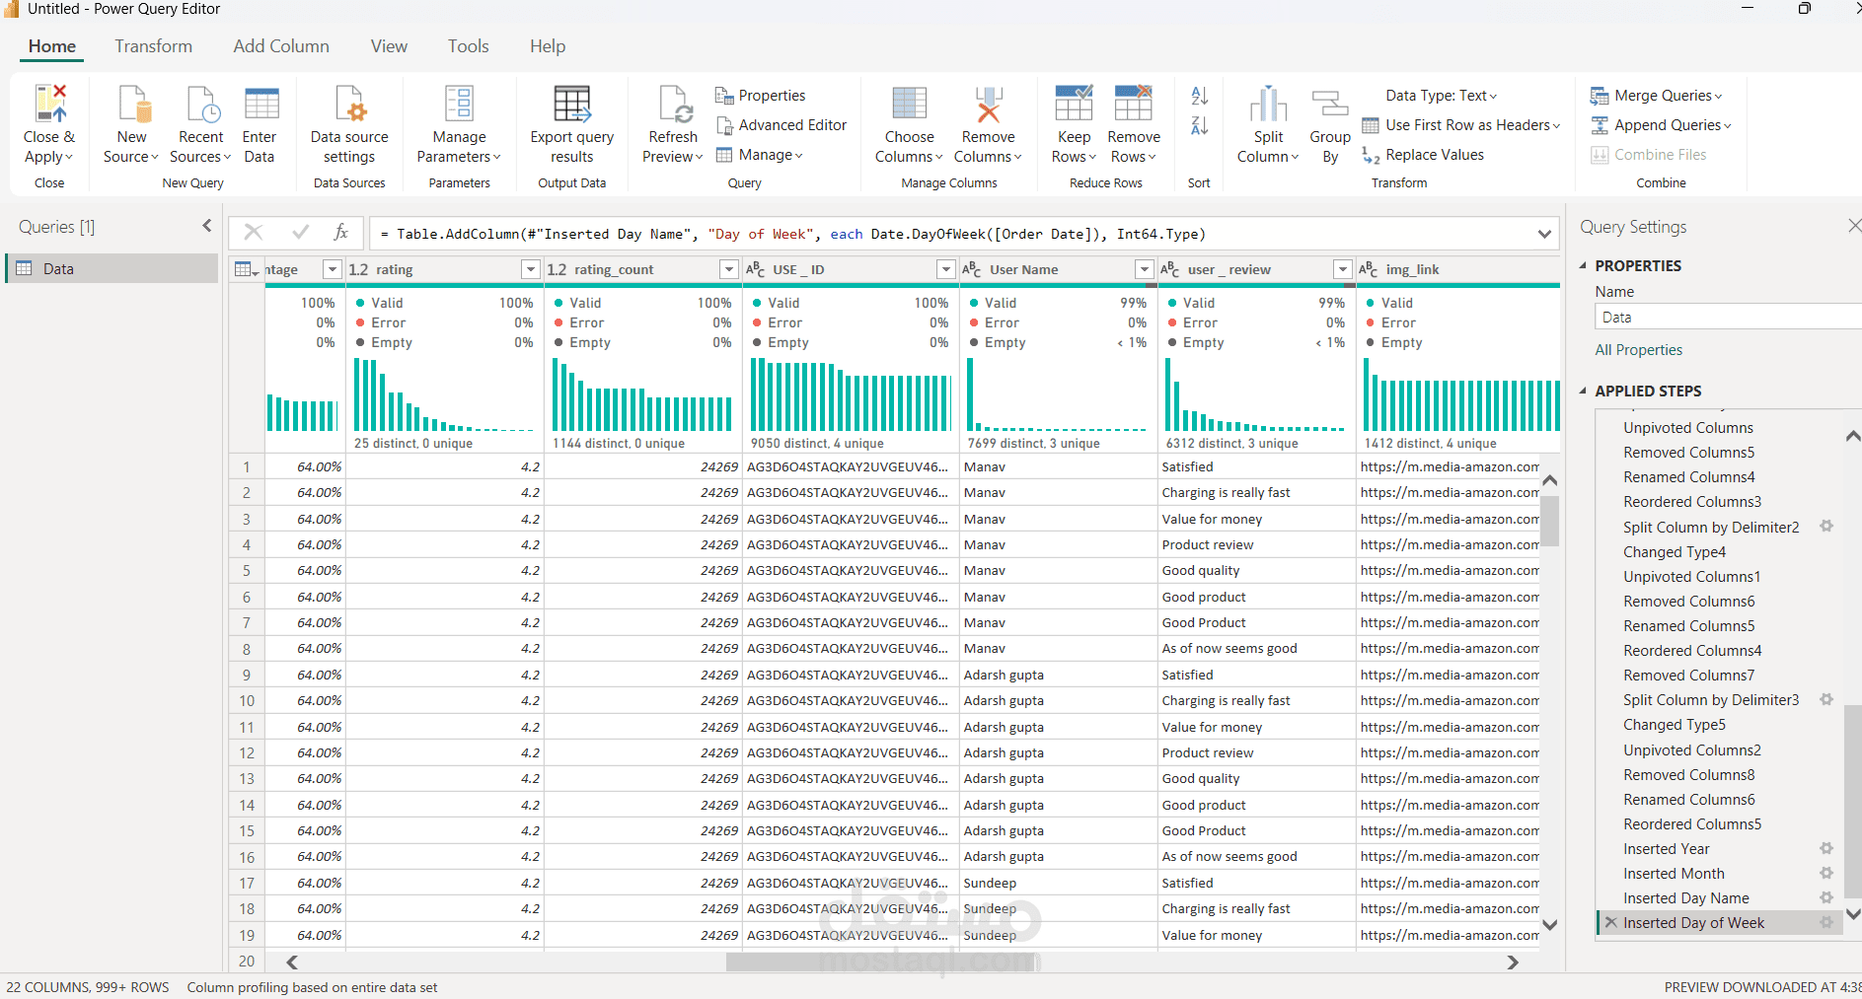Click Data source settings icon
1862x999 pixels.
[x=349, y=105]
